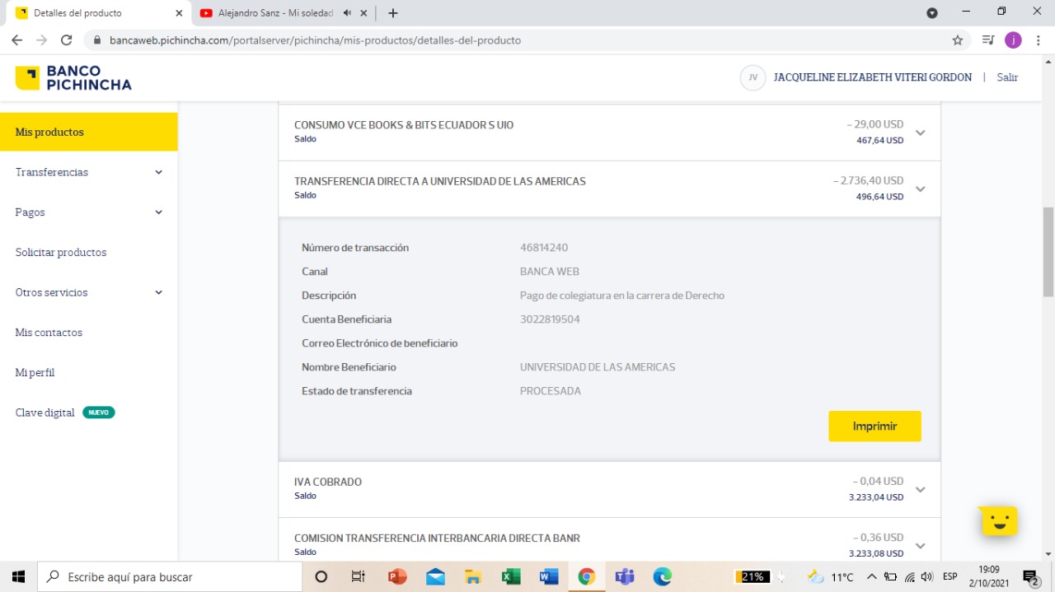Open the yellow chatbot smiley assistant
The width and height of the screenshot is (1055, 592).
click(999, 520)
